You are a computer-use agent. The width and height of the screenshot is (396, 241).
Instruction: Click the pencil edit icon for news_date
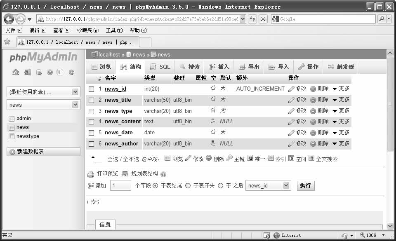pos(291,133)
